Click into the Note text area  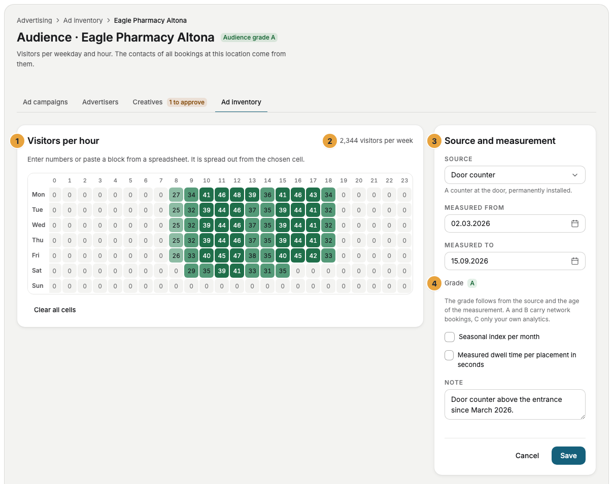[515, 404]
